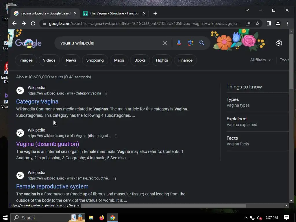
Task: Open Windows Start menu
Action: [5, 218]
